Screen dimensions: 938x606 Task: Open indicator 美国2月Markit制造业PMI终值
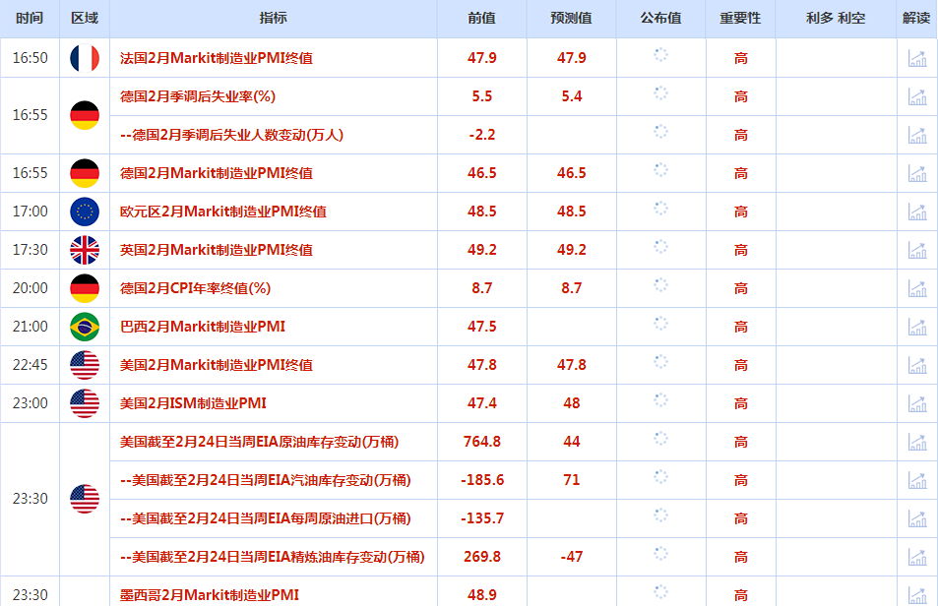point(217,365)
